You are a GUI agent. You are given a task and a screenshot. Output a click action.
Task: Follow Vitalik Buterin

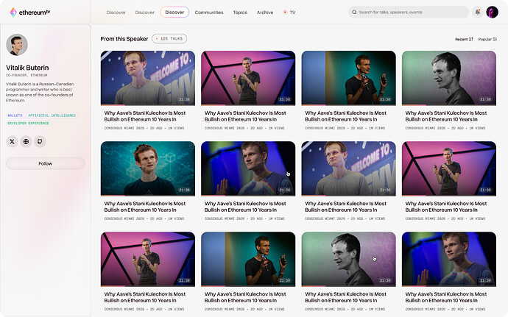click(x=46, y=163)
